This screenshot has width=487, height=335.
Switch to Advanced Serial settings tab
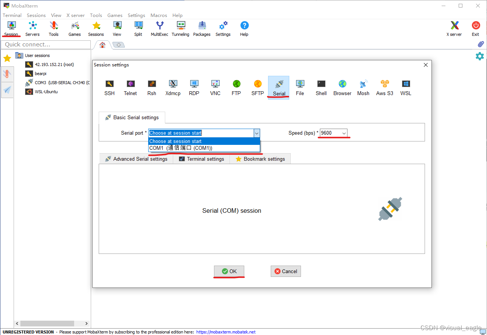click(136, 159)
